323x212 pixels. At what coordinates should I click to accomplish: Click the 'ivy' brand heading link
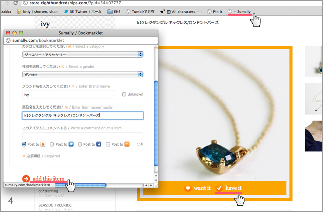[46, 23]
